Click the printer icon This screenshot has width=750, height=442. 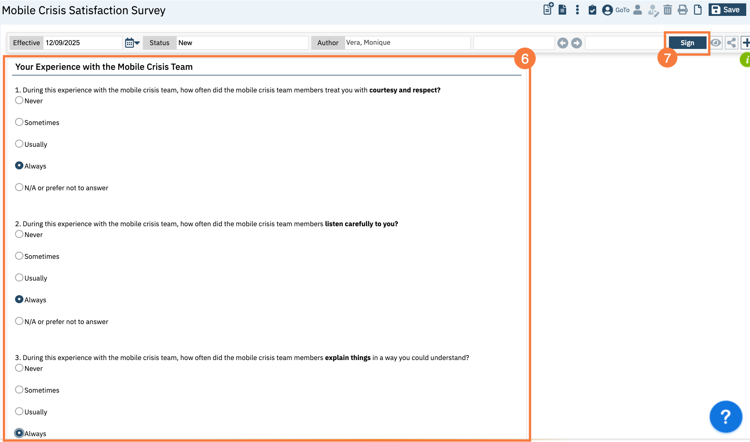point(682,10)
